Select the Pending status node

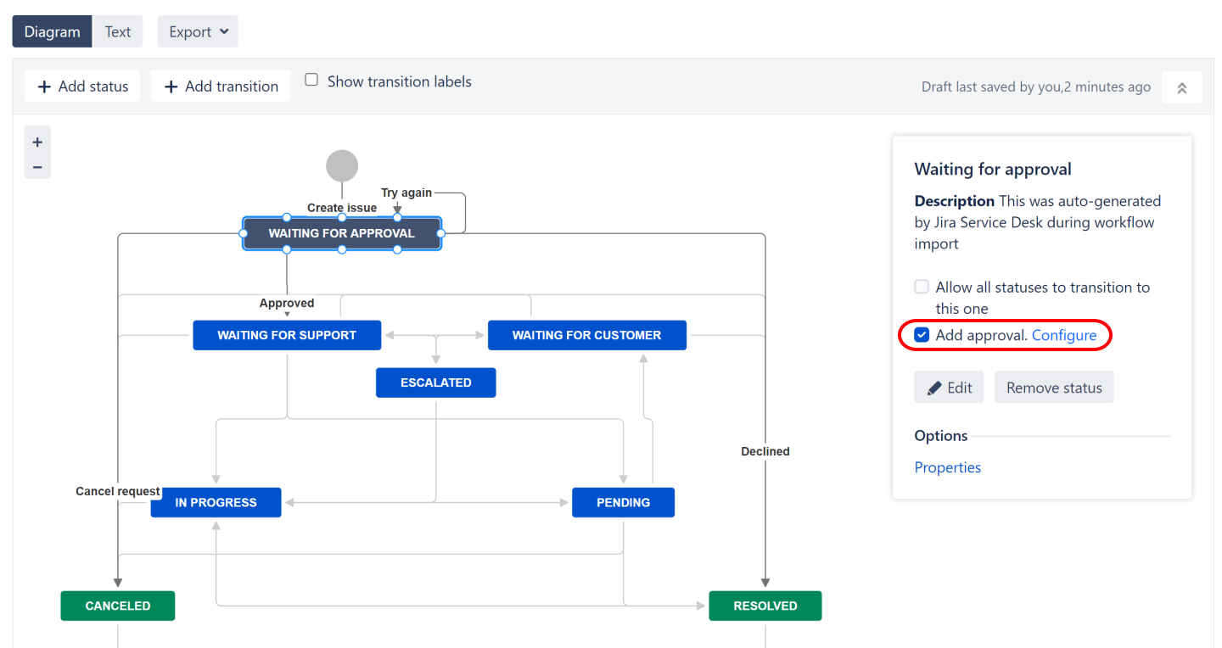tap(623, 502)
